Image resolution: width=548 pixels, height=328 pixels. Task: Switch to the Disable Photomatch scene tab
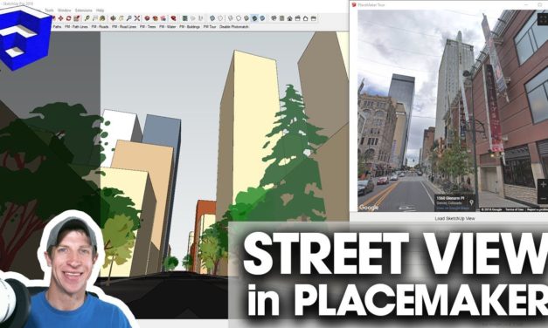click(233, 27)
